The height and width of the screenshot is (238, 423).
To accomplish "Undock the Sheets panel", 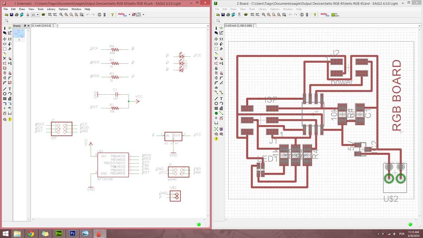I will 25,26.
